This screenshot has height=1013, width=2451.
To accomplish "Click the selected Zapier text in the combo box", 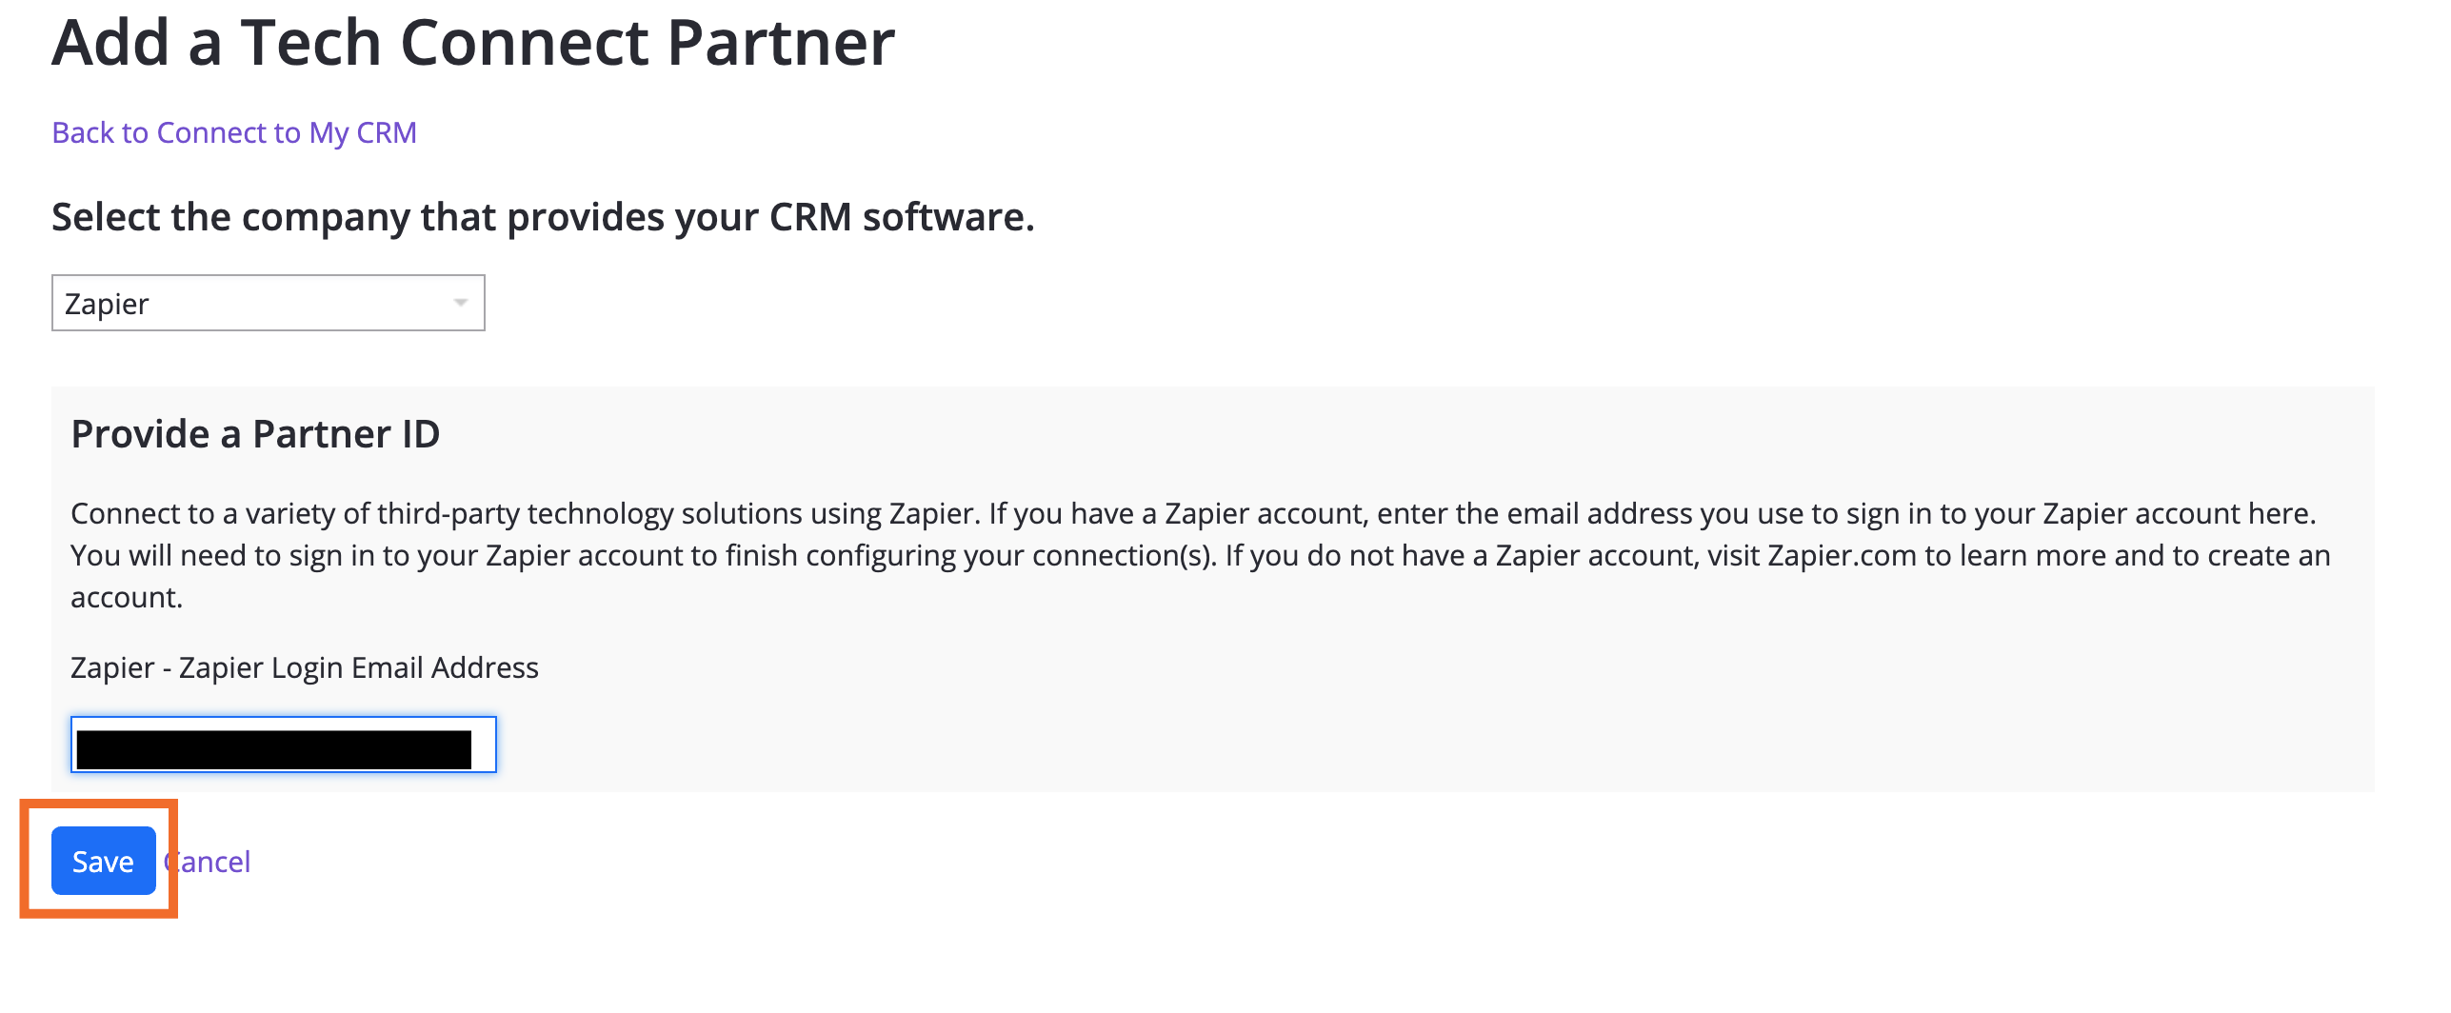I will tap(107, 304).
